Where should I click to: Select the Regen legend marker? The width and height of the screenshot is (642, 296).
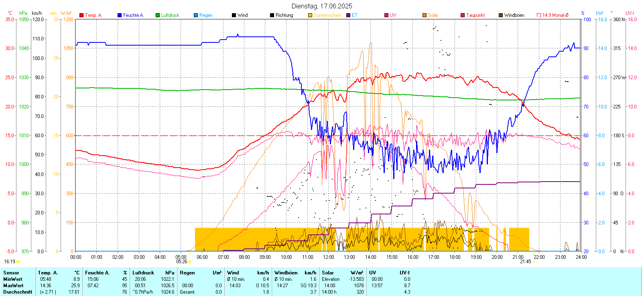point(196,15)
